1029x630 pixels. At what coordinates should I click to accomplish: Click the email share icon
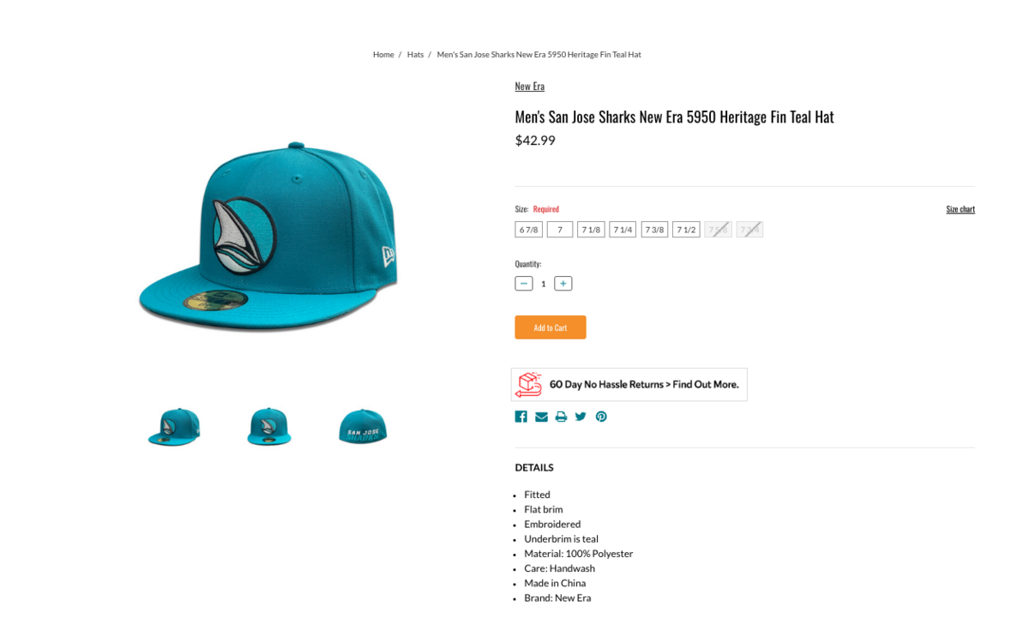click(541, 417)
